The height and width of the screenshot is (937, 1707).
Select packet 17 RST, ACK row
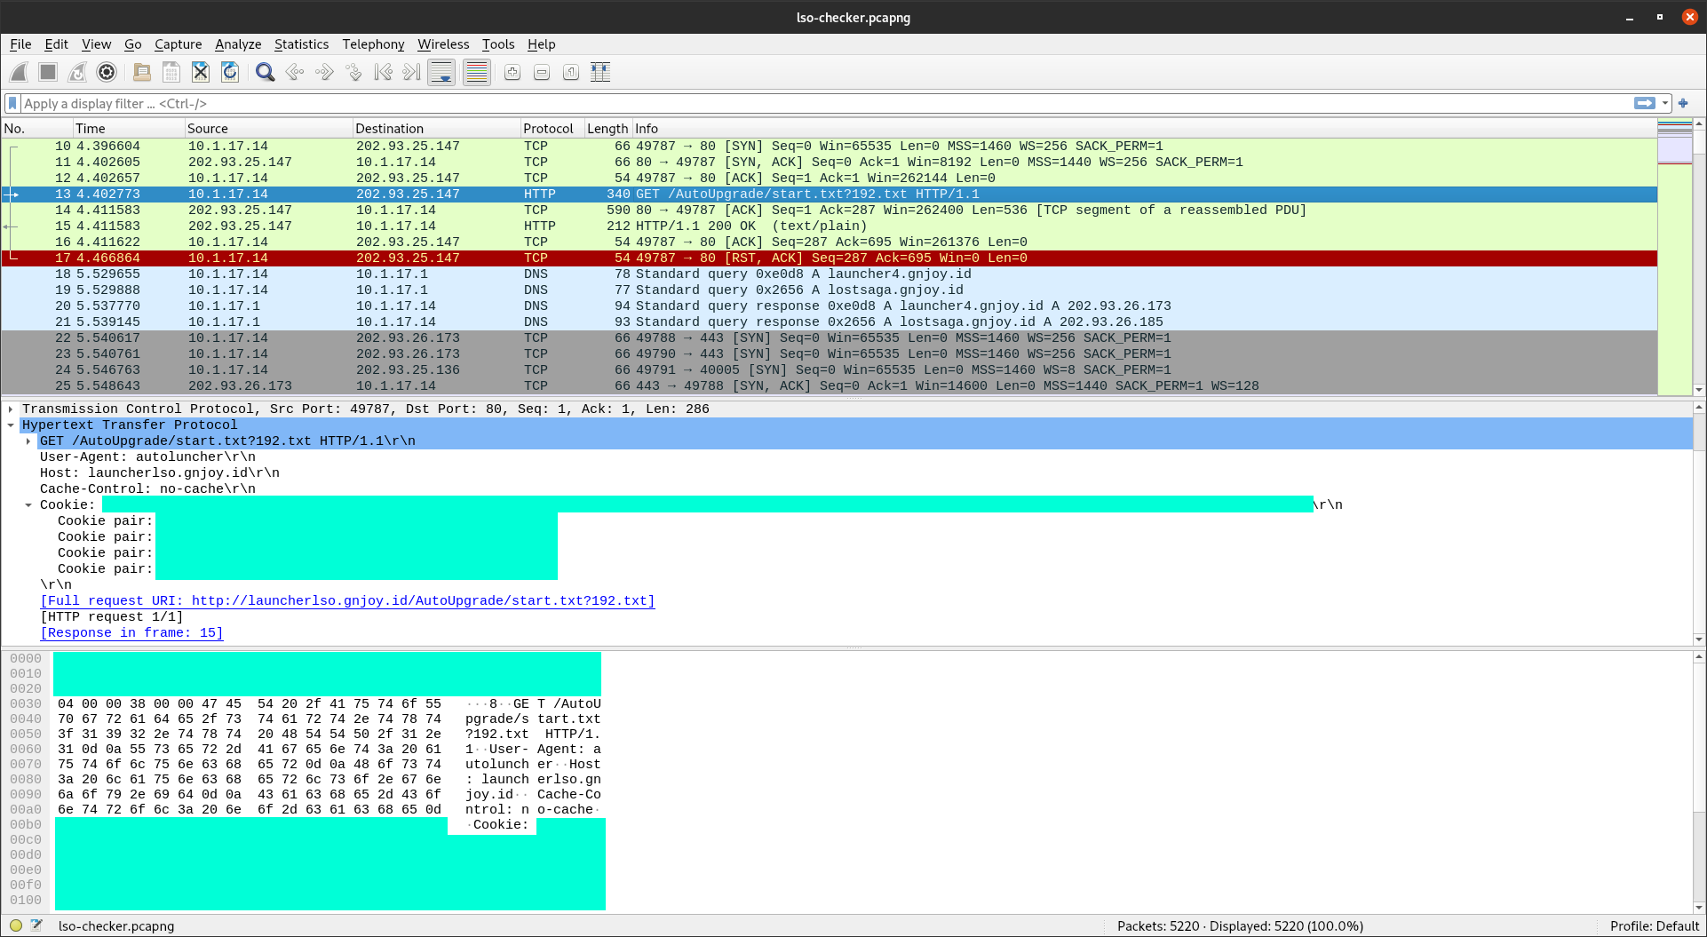click(830, 258)
